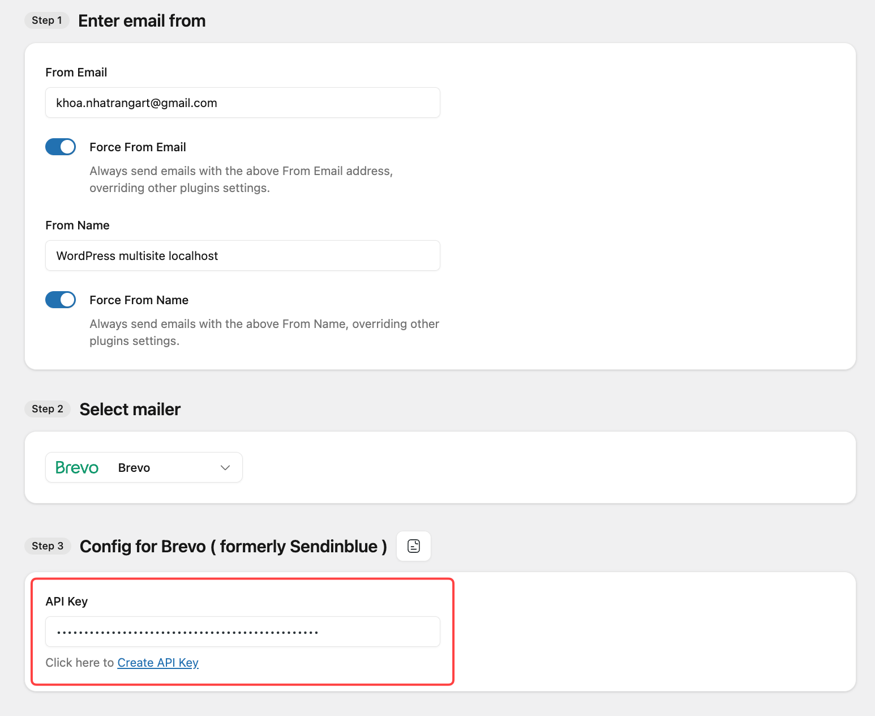Click the From Name field label

click(x=77, y=225)
